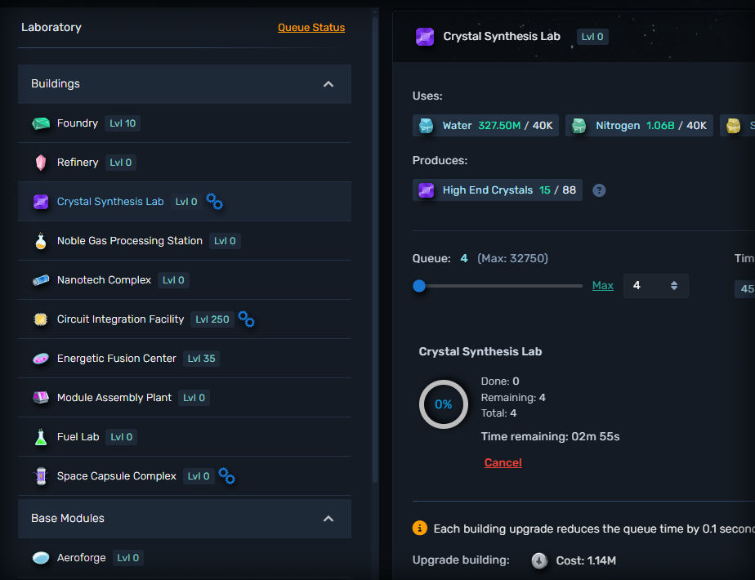This screenshot has width=755, height=580.
Task: Select Space Capsule Complex row
Action: pos(185,476)
